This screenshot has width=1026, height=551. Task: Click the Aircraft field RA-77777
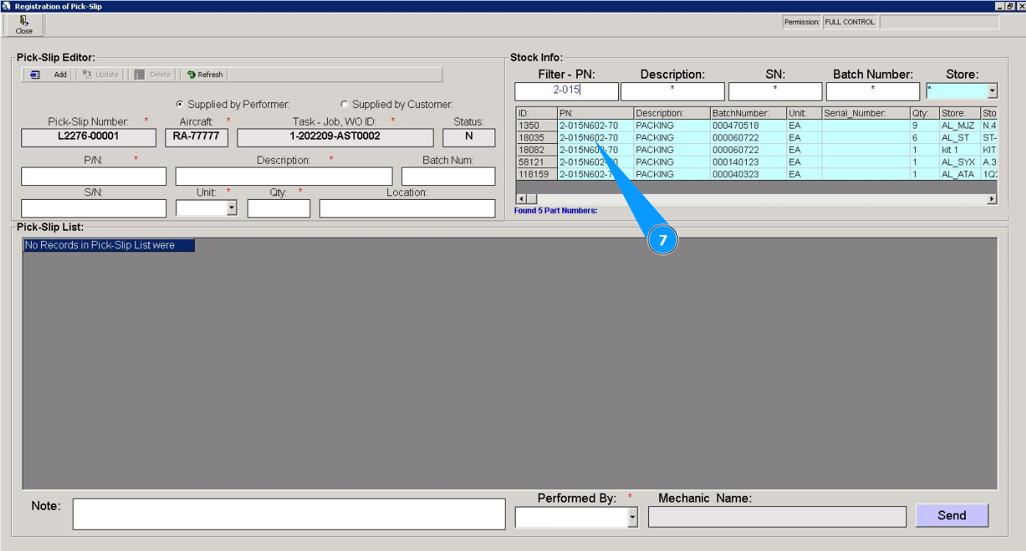pos(196,137)
